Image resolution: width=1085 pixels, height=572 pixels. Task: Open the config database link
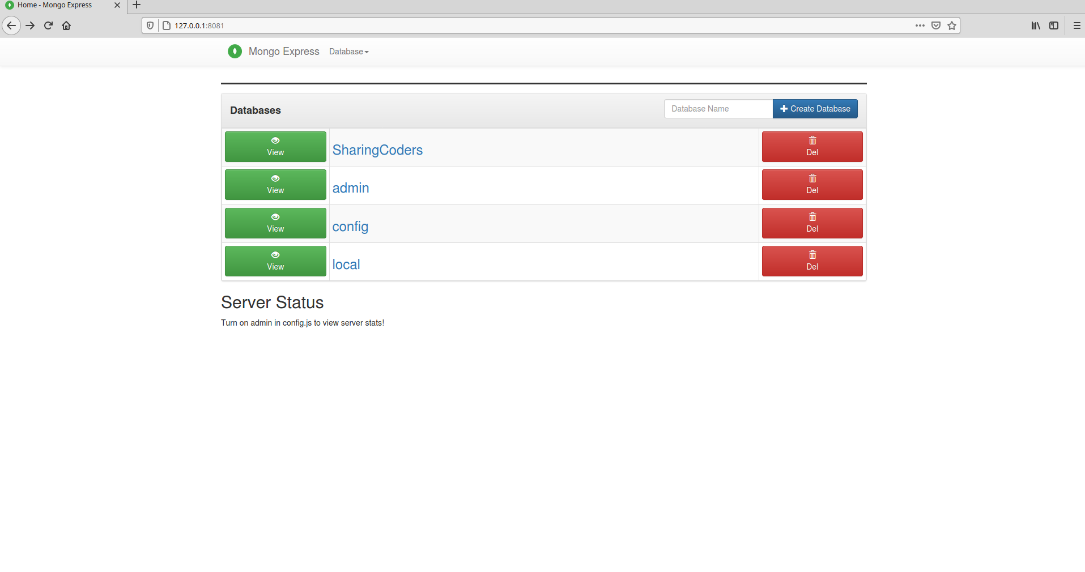pos(350,227)
